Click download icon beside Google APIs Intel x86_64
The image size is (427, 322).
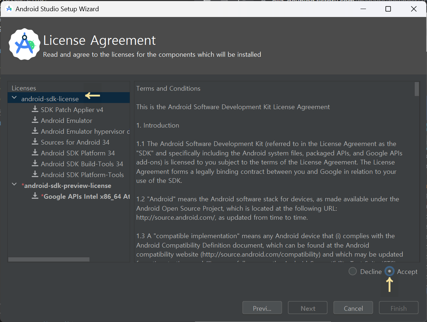(35, 196)
